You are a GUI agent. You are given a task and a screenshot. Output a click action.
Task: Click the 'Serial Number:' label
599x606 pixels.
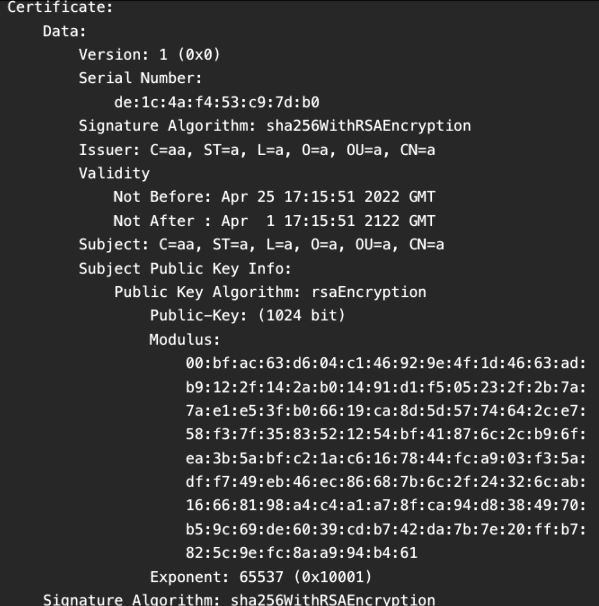click(x=140, y=78)
